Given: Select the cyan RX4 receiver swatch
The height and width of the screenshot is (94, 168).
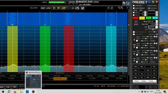Looking at the screenshot, I should 155,18.
